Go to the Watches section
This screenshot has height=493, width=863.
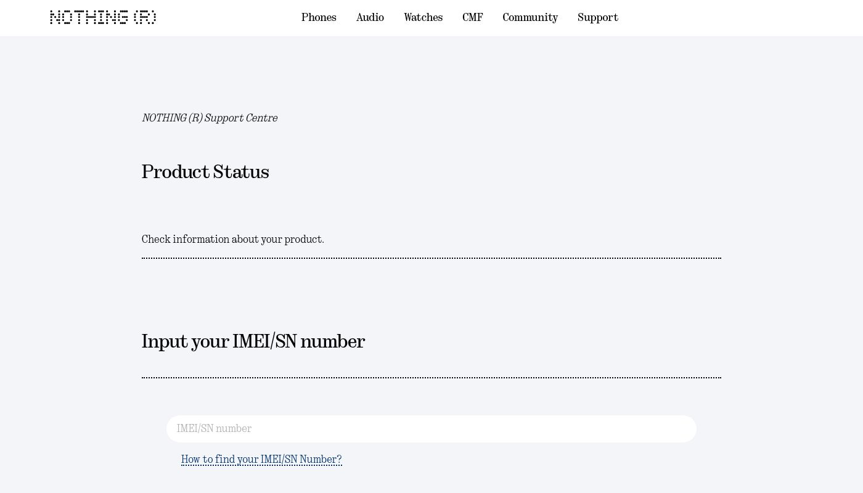click(x=423, y=17)
